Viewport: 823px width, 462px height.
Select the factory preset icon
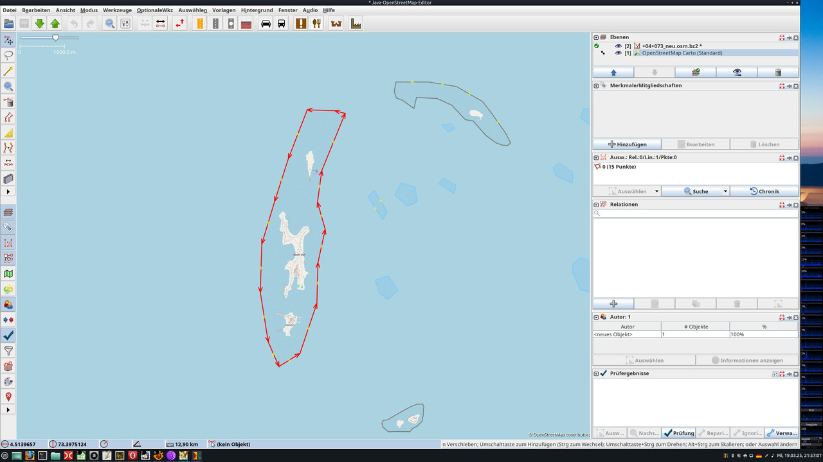tap(356, 24)
